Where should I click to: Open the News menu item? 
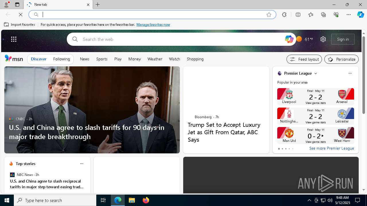click(85, 59)
